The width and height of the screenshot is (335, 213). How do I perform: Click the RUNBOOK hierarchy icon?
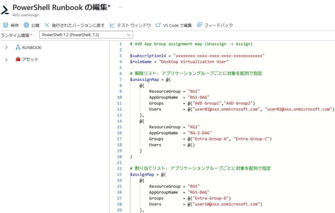point(18,48)
